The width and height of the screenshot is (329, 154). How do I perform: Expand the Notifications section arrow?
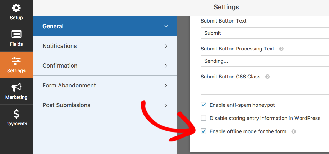coord(166,46)
